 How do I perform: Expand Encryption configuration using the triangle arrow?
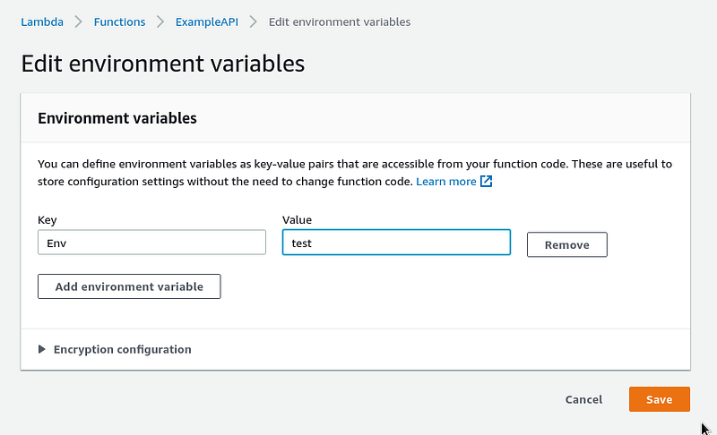(x=41, y=349)
